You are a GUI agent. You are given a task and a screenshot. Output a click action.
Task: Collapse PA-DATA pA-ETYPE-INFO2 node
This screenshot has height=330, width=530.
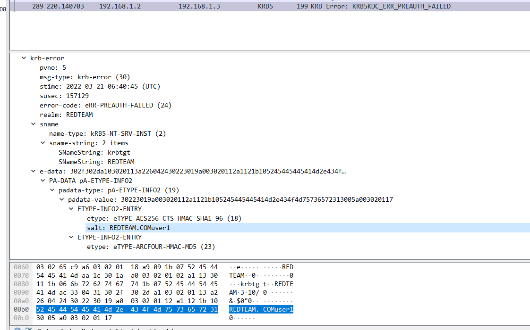(x=43, y=181)
